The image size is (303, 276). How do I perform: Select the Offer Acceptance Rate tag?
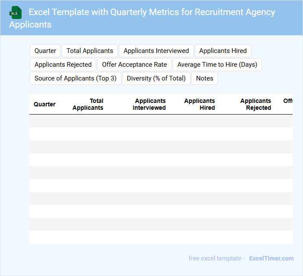pos(134,65)
